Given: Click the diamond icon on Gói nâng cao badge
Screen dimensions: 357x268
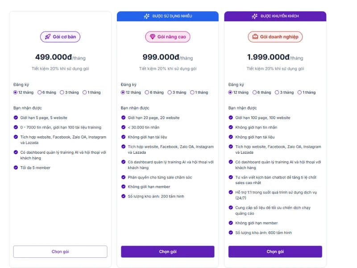Looking at the screenshot, I should tap(153, 37).
